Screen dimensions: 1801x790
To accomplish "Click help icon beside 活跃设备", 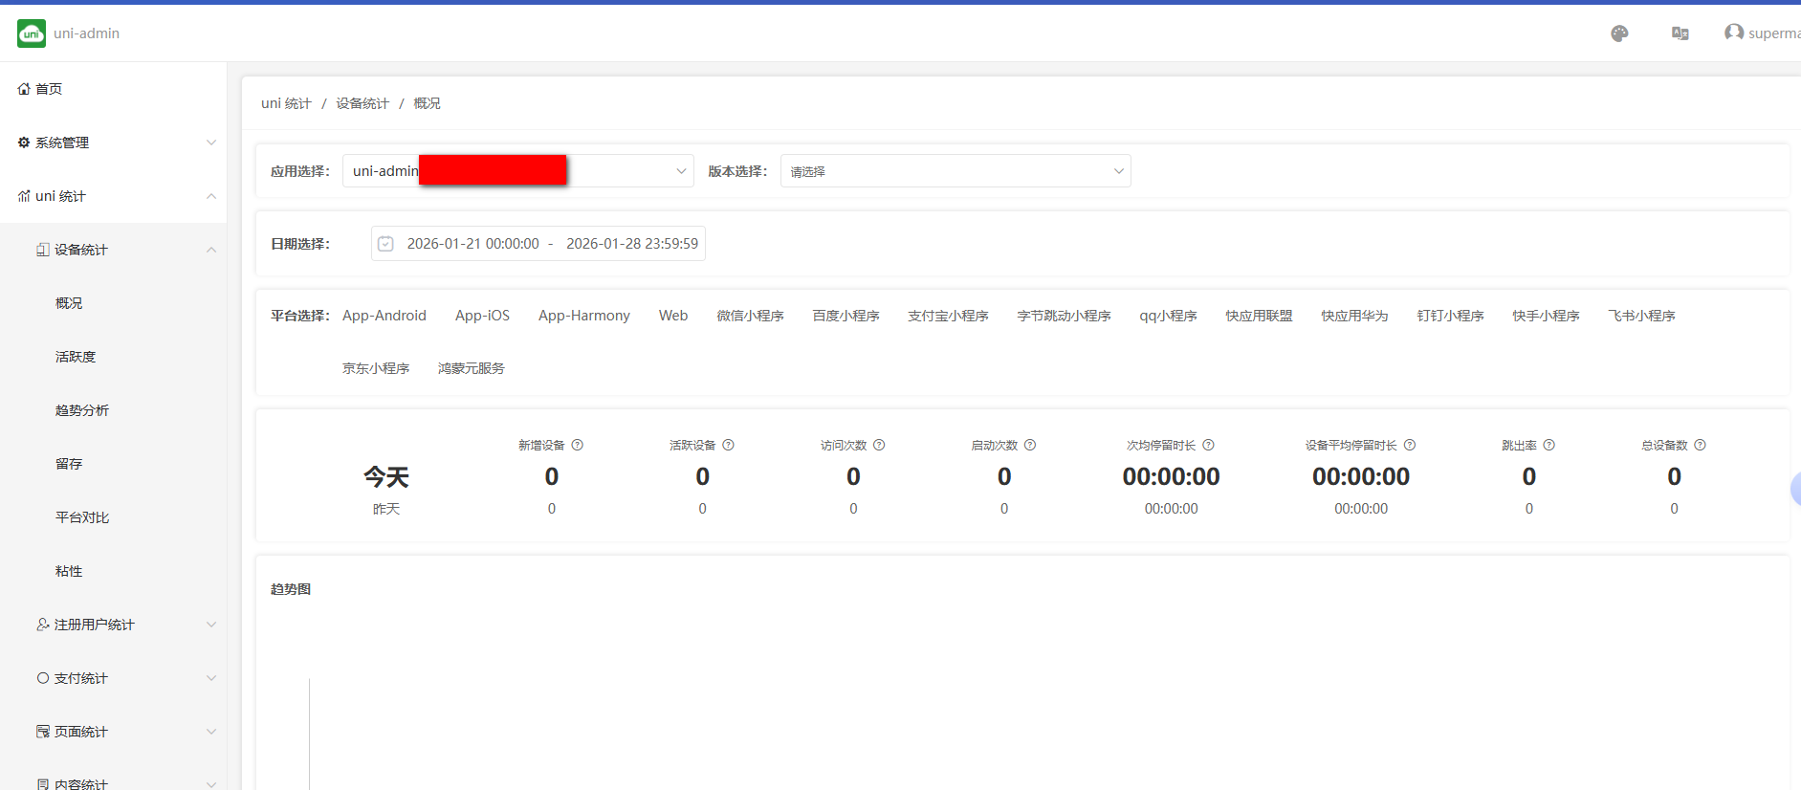I will pyautogui.click(x=729, y=445).
